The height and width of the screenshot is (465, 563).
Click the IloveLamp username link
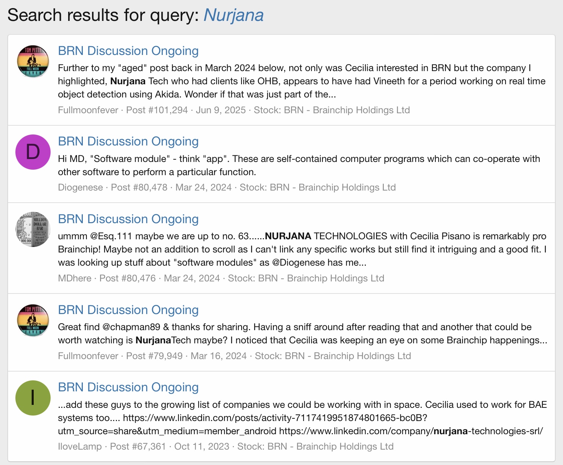pyautogui.click(x=80, y=447)
